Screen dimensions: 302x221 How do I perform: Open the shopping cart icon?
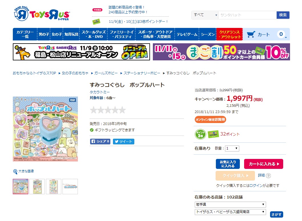251,34
